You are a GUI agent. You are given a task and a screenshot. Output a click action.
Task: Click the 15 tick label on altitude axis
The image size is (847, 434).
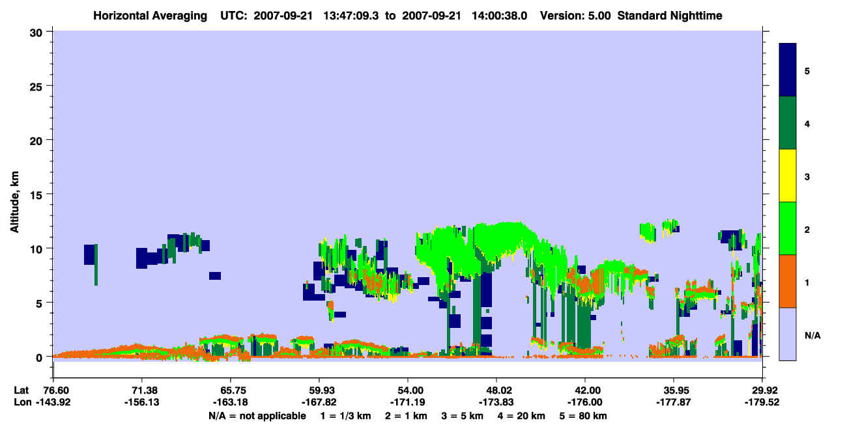(x=38, y=195)
